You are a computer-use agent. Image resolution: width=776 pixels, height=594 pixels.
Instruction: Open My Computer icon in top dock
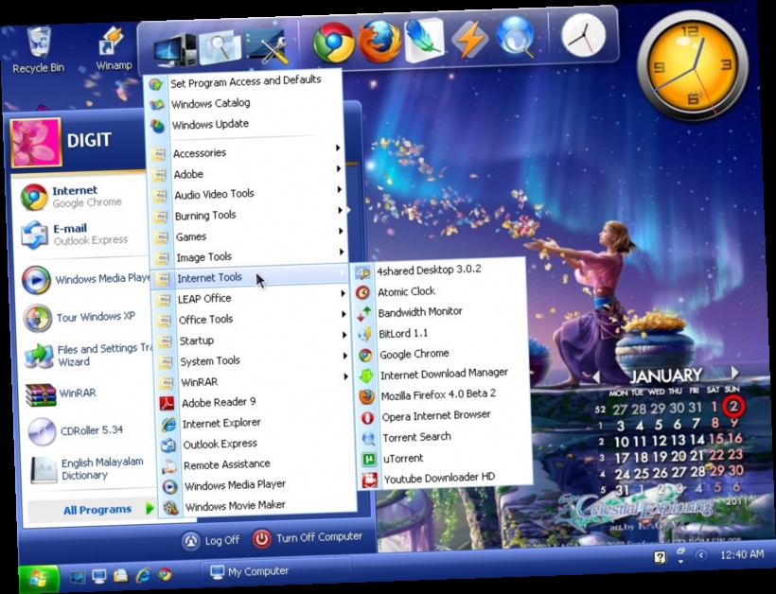click(x=175, y=50)
